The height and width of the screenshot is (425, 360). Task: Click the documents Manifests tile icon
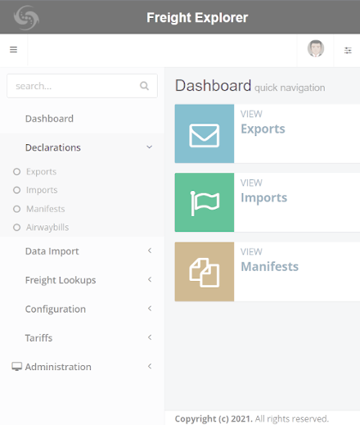205,272
